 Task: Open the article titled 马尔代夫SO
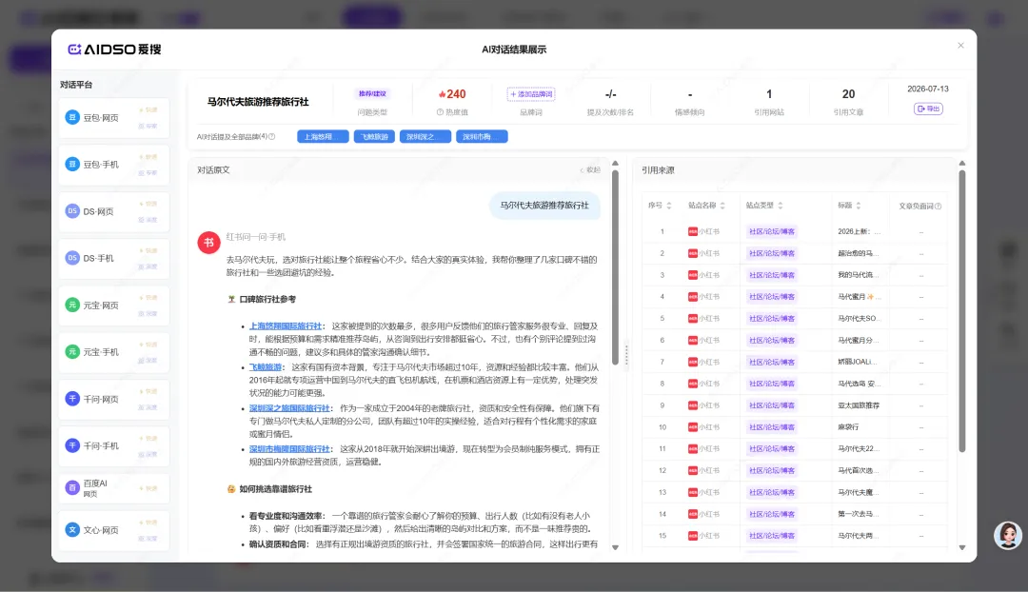pos(857,319)
